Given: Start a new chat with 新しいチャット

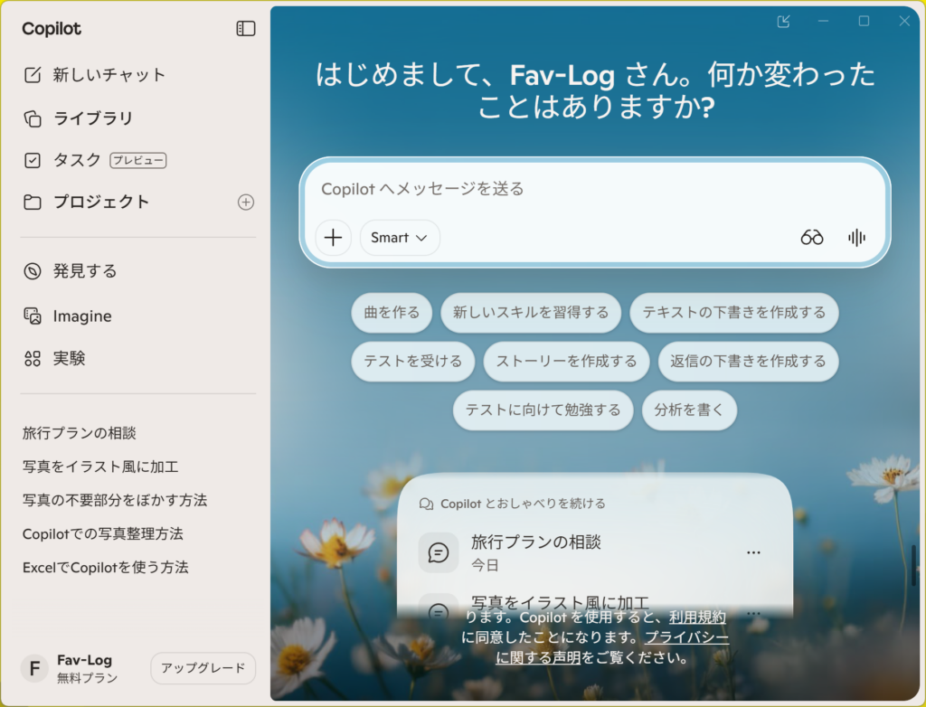Looking at the screenshot, I should 94,74.
